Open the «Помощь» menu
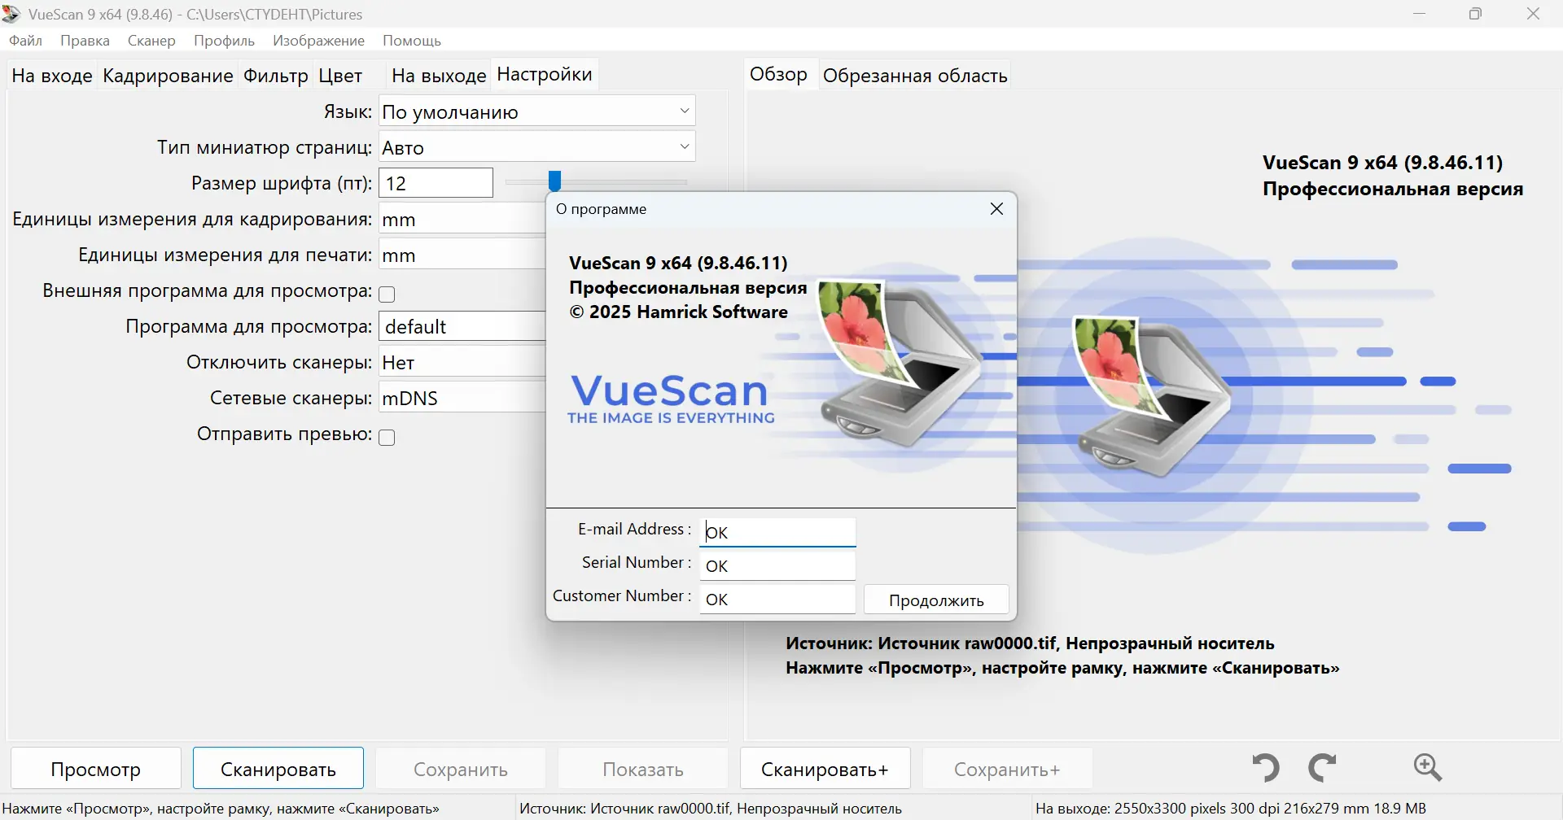Screen dimensions: 1563x820 tap(412, 40)
